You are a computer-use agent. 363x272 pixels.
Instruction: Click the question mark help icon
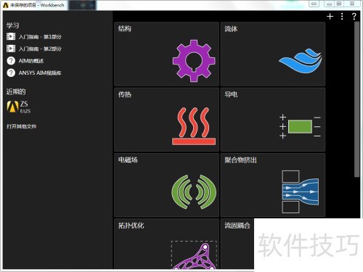pyautogui.click(x=354, y=17)
